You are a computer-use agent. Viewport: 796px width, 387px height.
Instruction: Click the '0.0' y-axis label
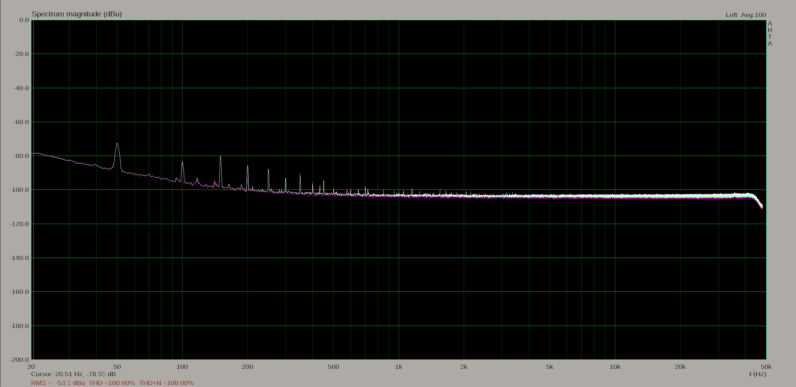click(x=24, y=20)
